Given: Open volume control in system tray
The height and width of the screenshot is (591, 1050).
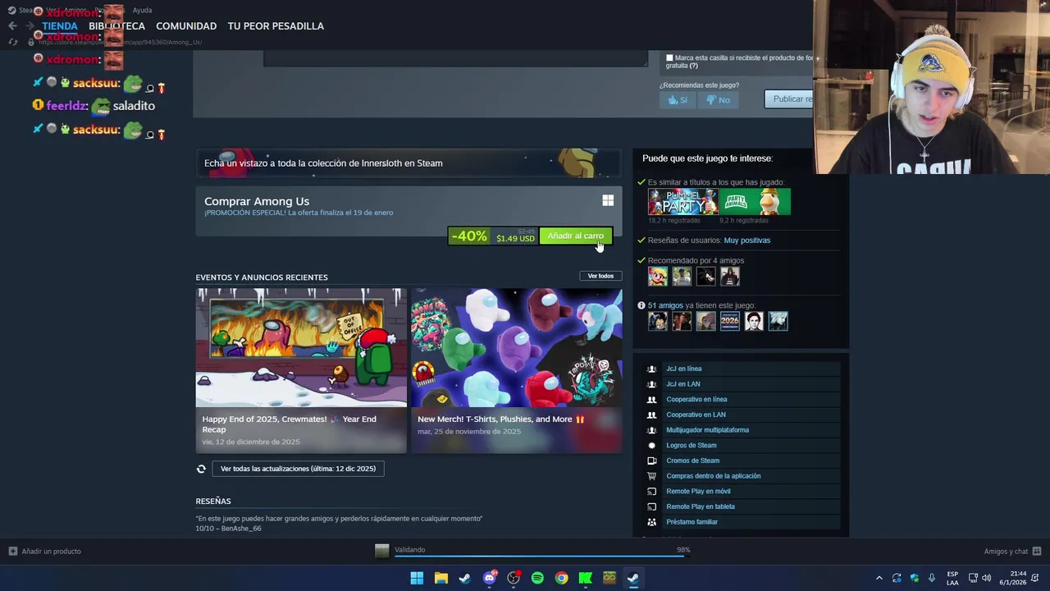Looking at the screenshot, I should pyautogui.click(x=986, y=578).
